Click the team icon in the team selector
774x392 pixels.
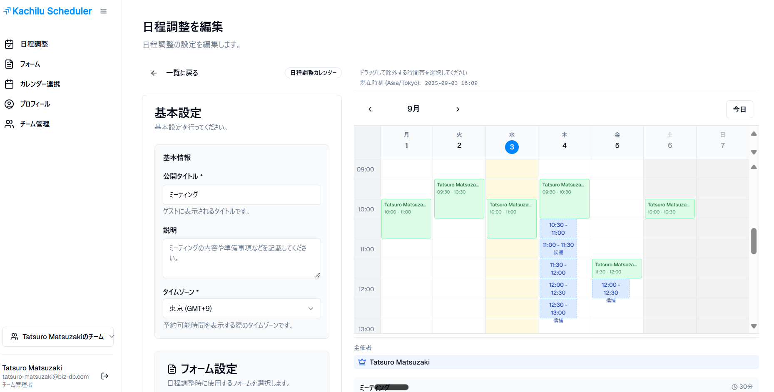(x=15, y=337)
